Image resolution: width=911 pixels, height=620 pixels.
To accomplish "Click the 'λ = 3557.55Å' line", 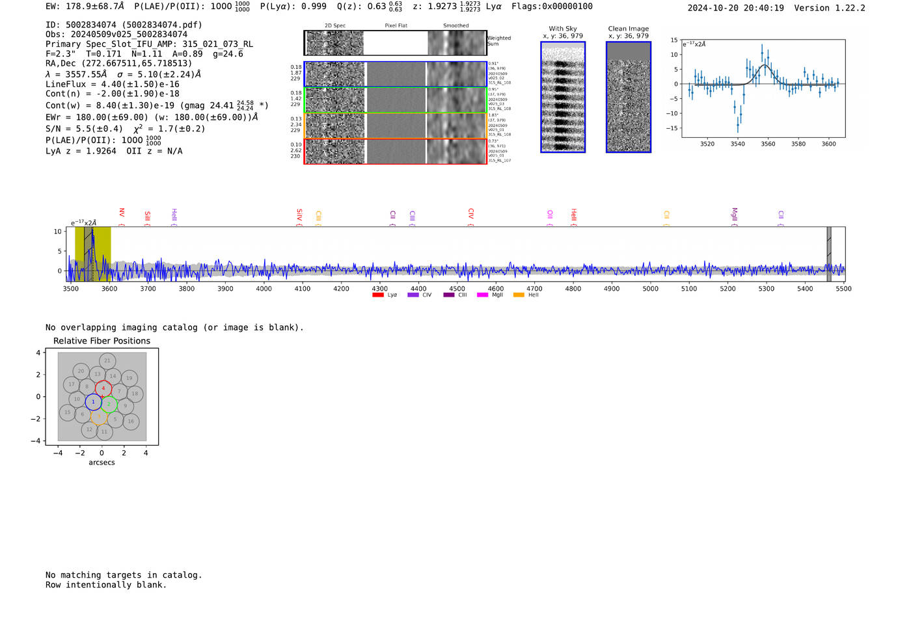I will click(123, 74).
